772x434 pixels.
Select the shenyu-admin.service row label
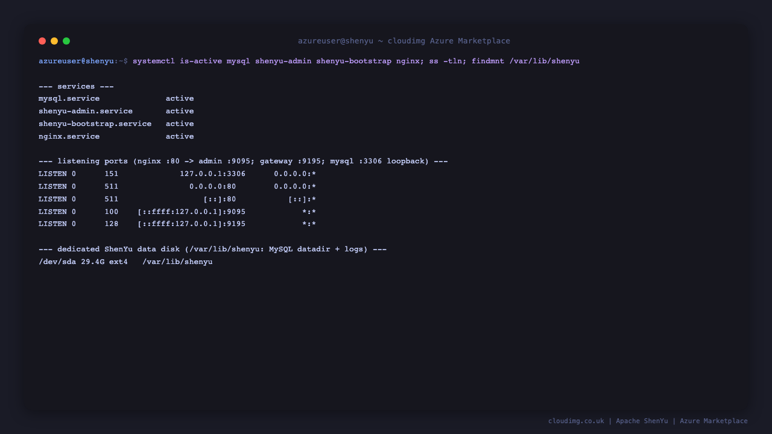(x=86, y=111)
